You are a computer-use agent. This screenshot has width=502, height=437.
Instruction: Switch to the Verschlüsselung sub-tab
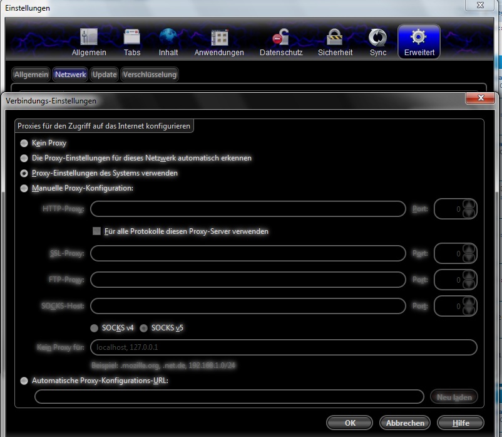tap(150, 75)
